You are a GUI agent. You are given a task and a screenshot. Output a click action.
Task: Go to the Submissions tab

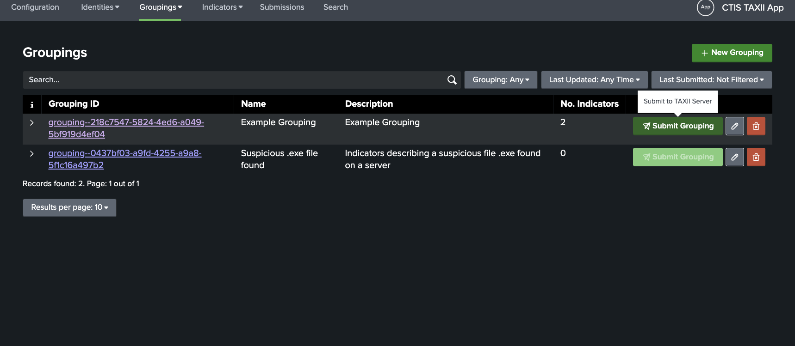[282, 7]
